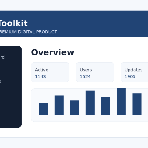Select the value 1905 under Updates
The image size is (148, 148).
(x=130, y=76)
